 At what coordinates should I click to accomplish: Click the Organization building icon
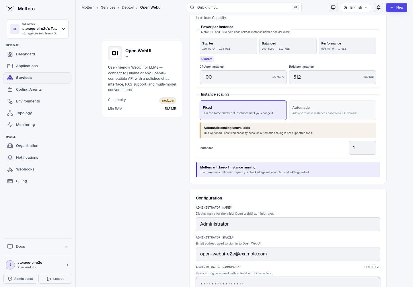[10, 146]
